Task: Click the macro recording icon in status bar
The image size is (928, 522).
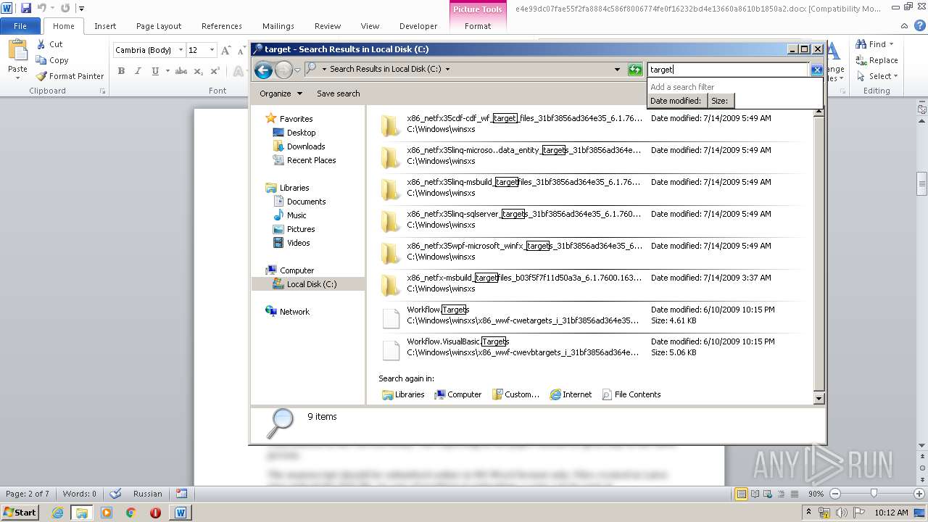Action: click(x=181, y=494)
